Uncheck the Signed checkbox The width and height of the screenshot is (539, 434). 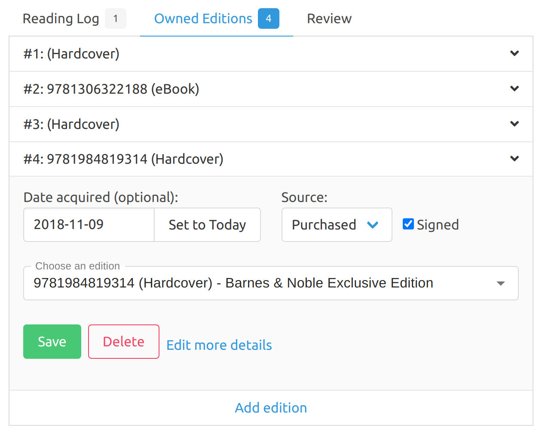408,224
